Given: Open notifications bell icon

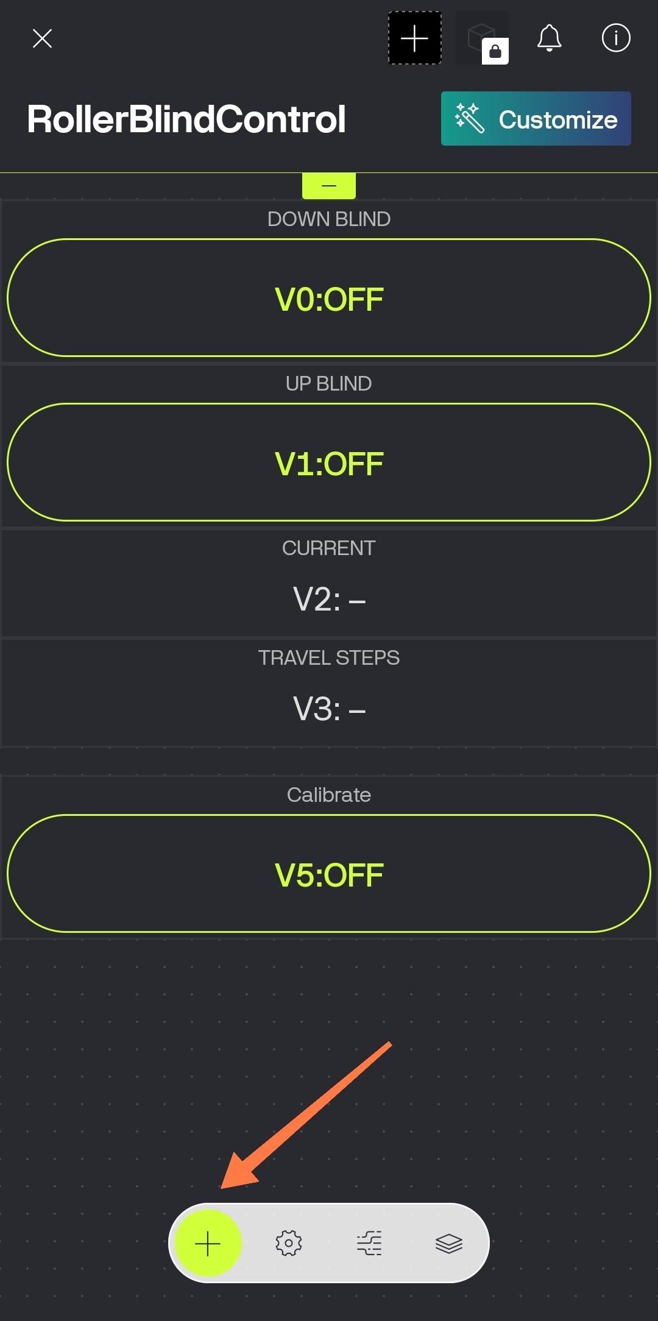Looking at the screenshot, I should pos(549,38).
